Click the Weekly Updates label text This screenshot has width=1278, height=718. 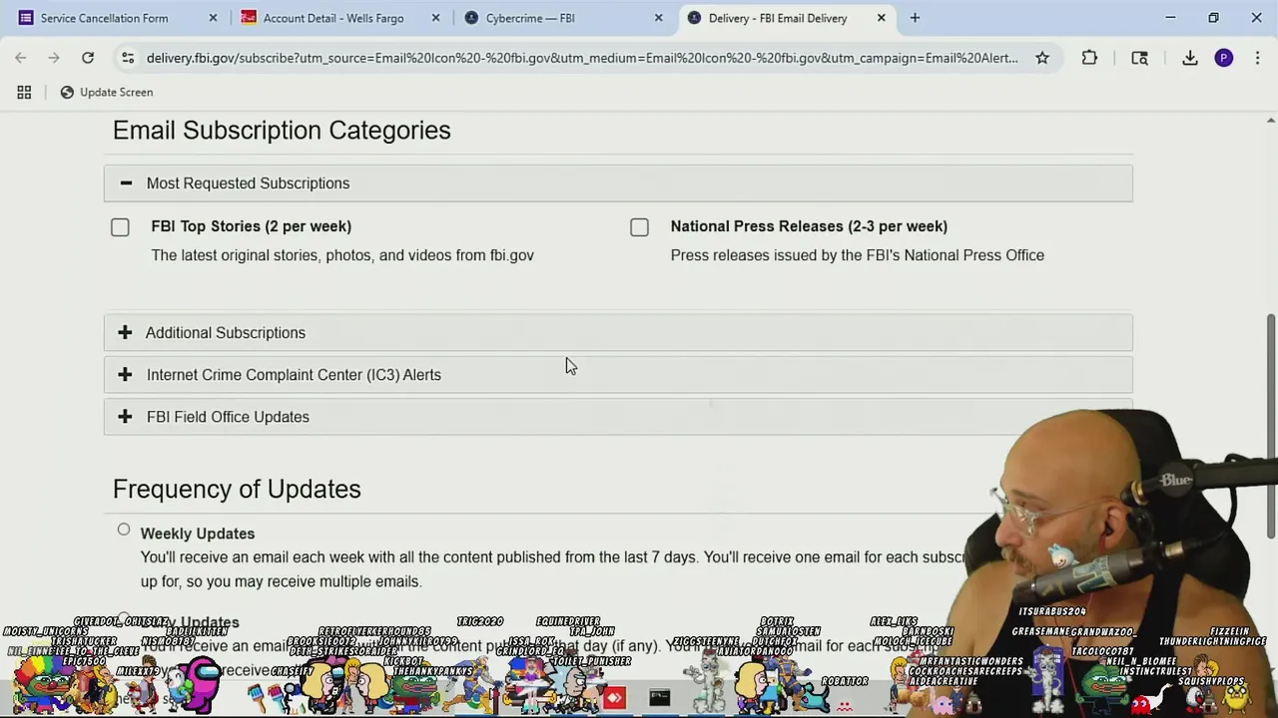tap(198, 534)
